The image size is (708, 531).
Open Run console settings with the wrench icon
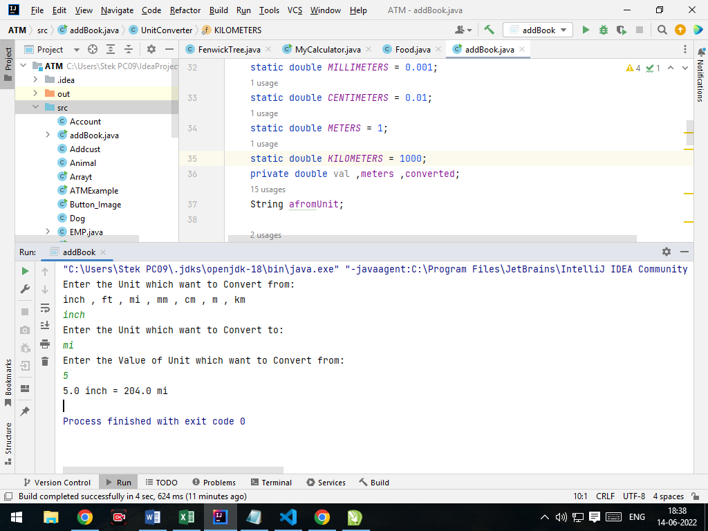tap(25, 289)
